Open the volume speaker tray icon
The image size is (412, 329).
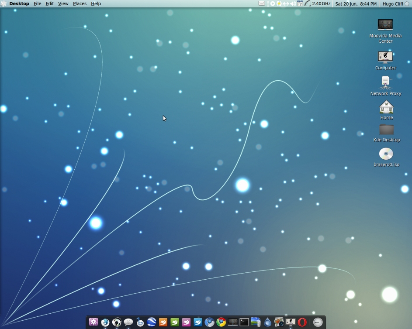tap(293, 3)
